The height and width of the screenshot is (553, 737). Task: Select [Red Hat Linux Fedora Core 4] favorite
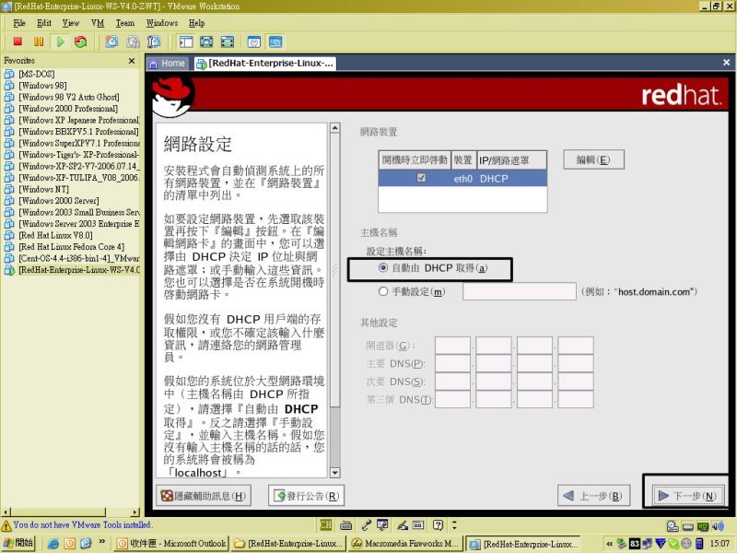72,246
